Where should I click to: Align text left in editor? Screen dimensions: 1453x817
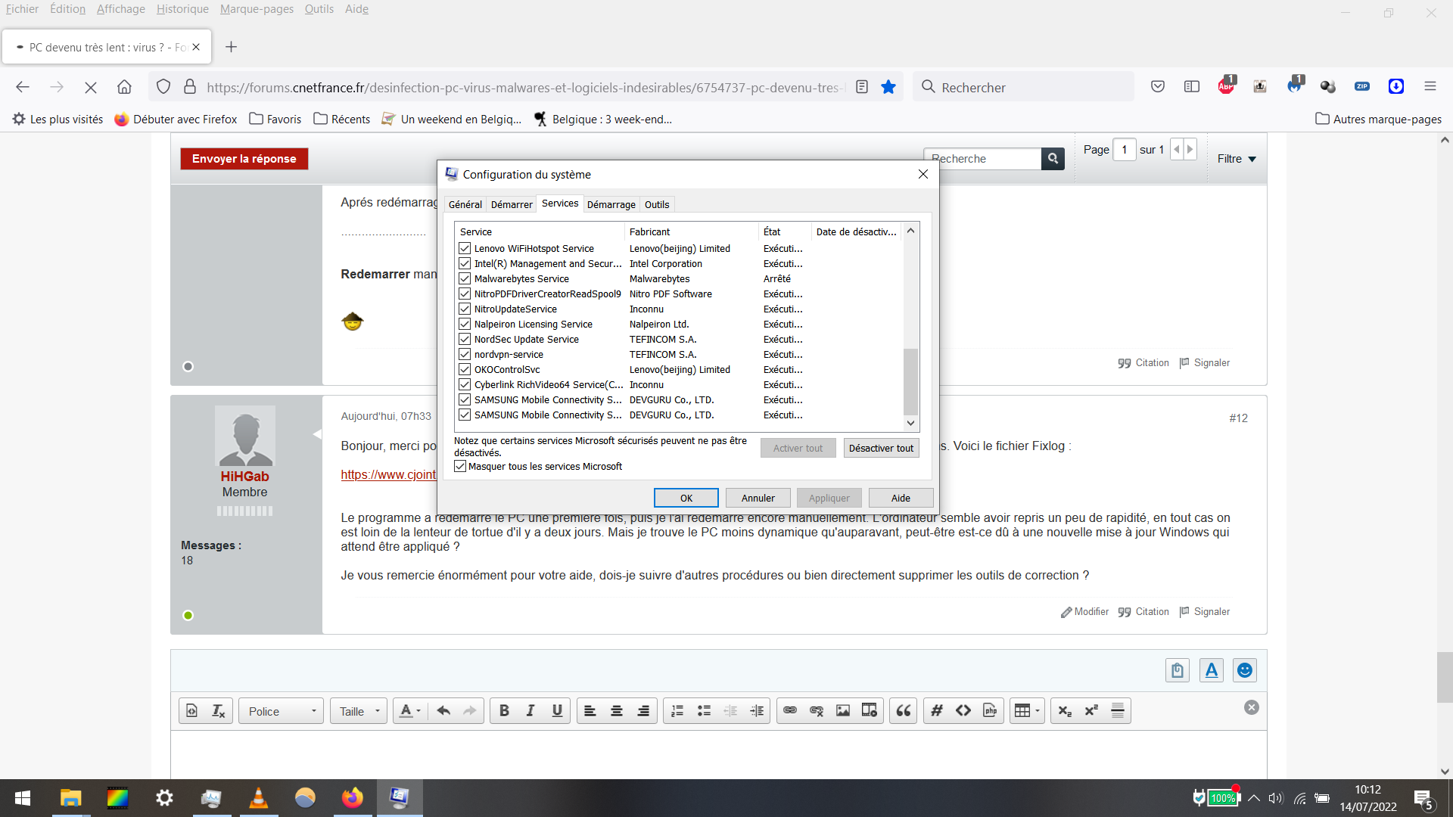(x=590, y=711)
